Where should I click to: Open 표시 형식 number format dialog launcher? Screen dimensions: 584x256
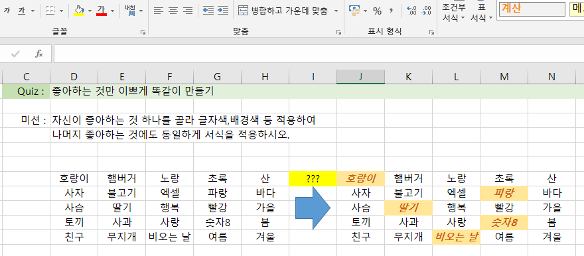tap(431, 32)
